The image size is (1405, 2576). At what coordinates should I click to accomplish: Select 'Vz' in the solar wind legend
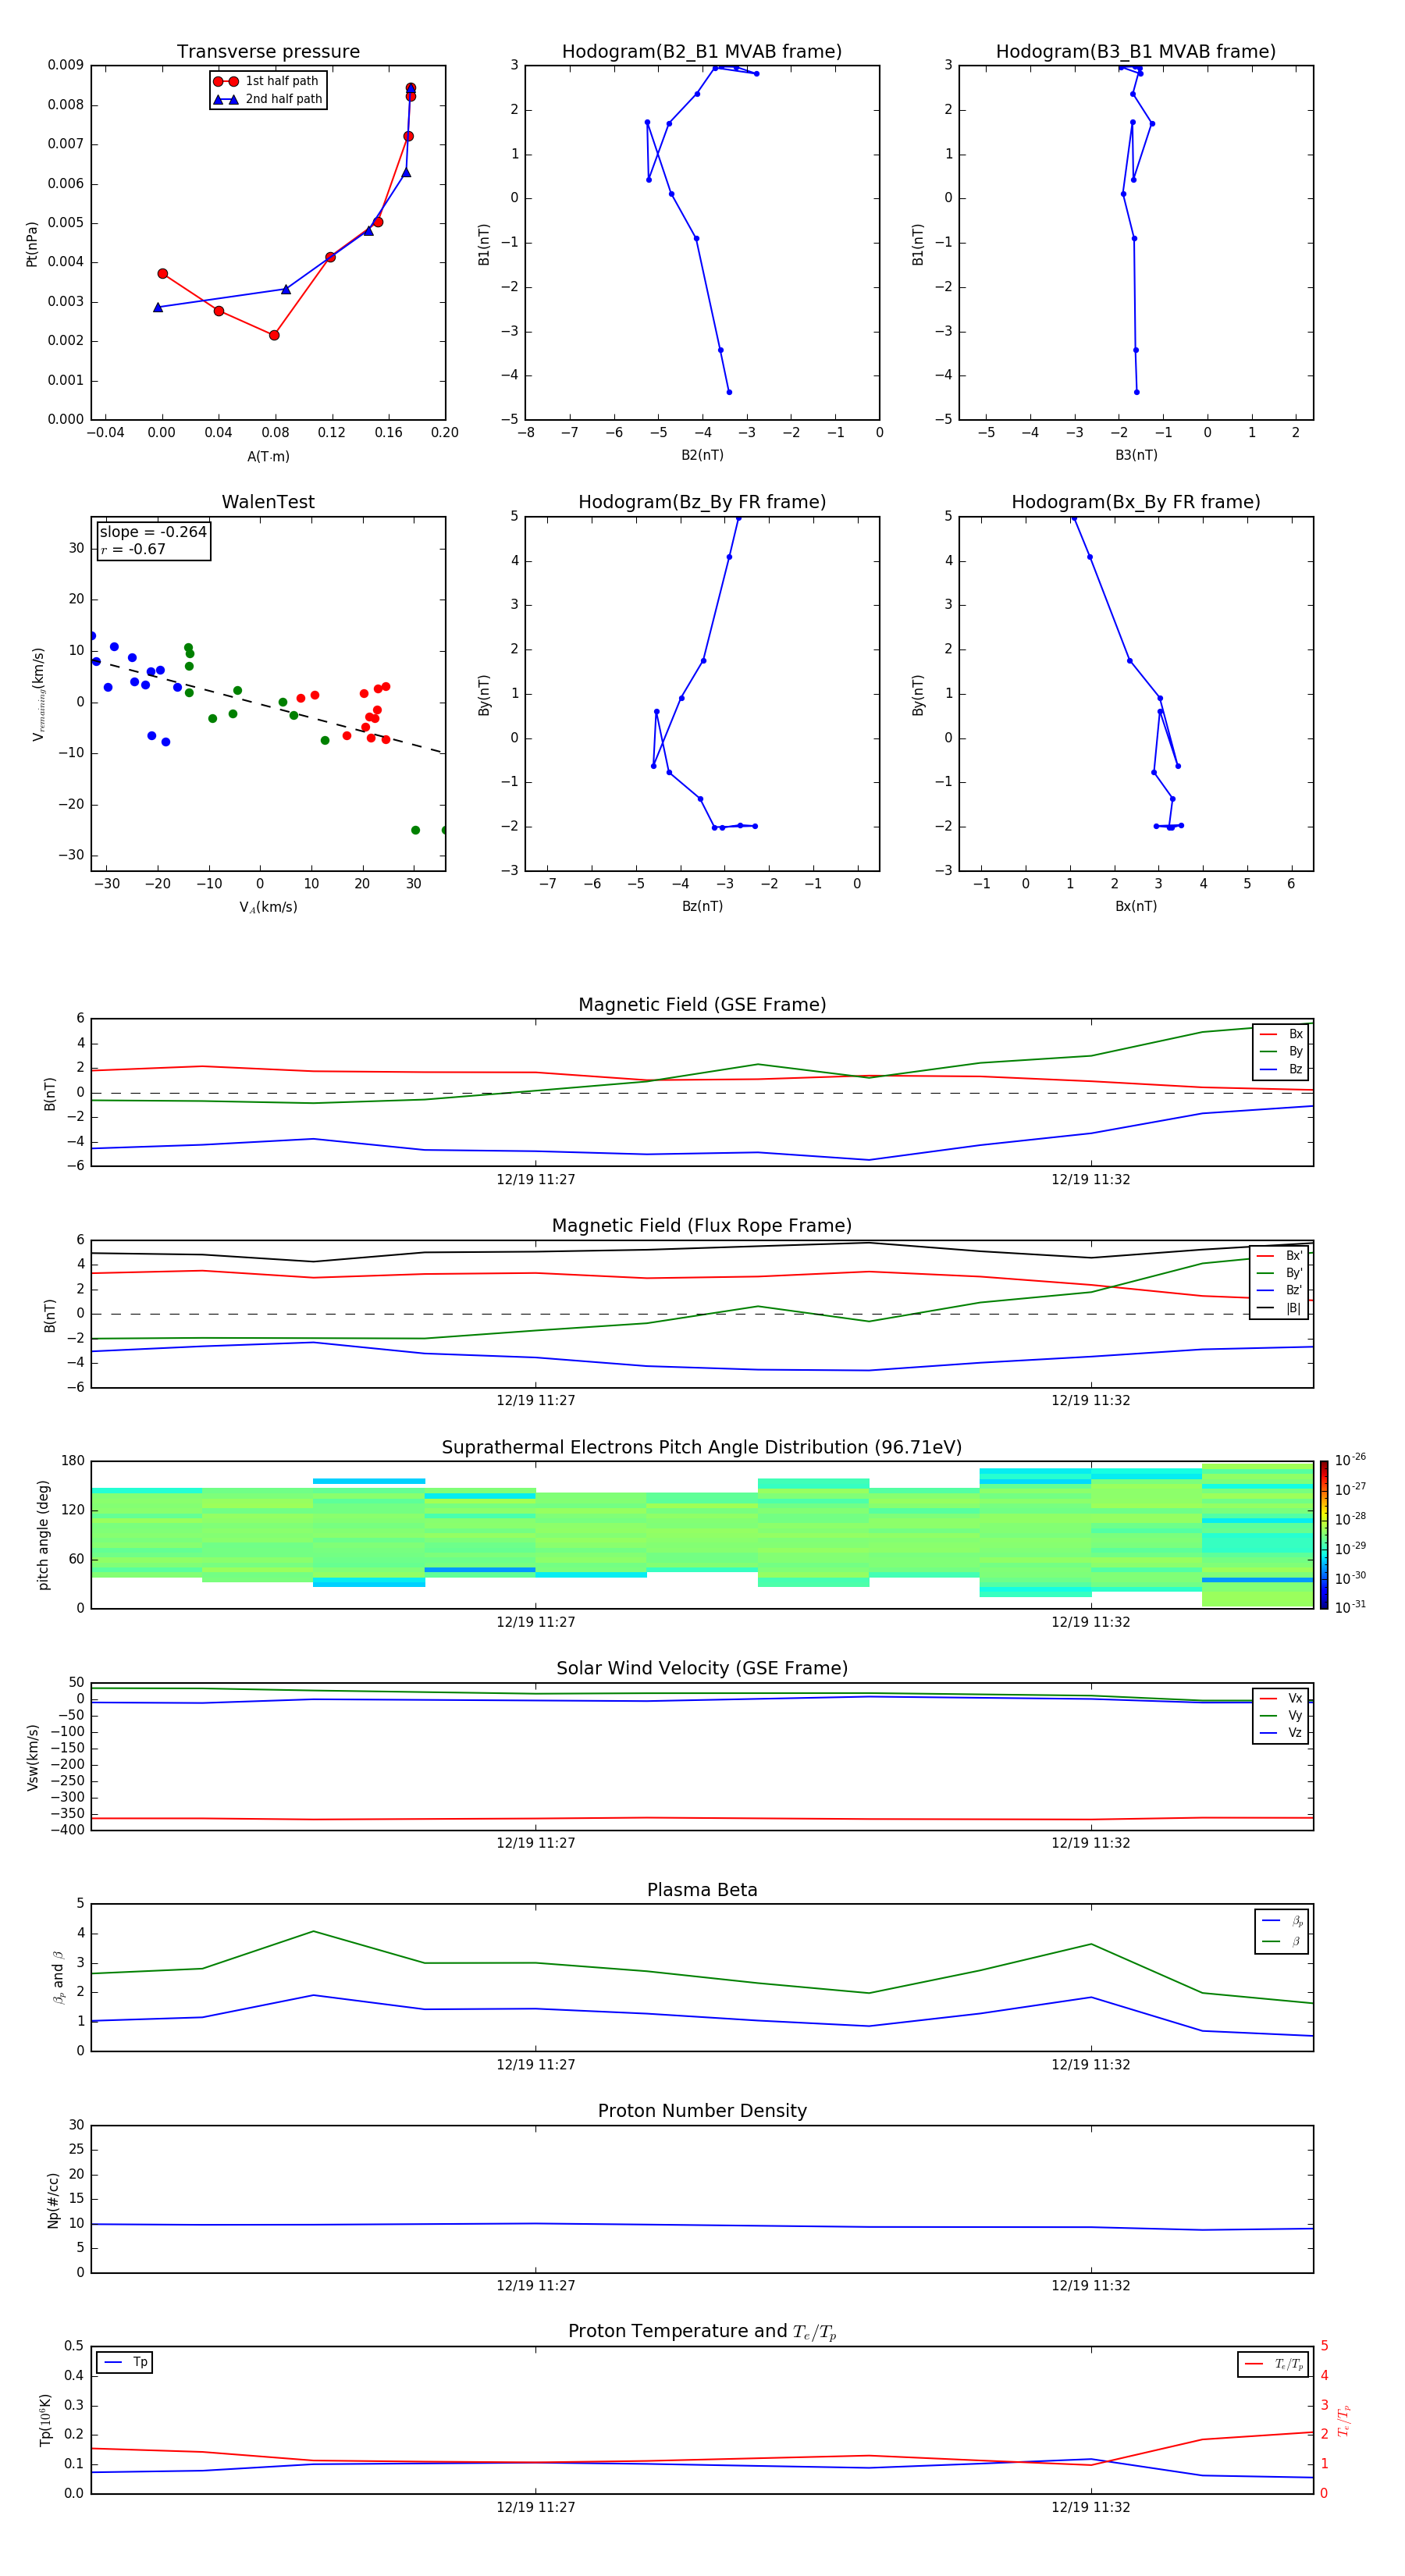coord(1281,1732)
